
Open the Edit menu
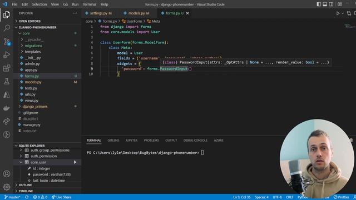pos(24,4)
